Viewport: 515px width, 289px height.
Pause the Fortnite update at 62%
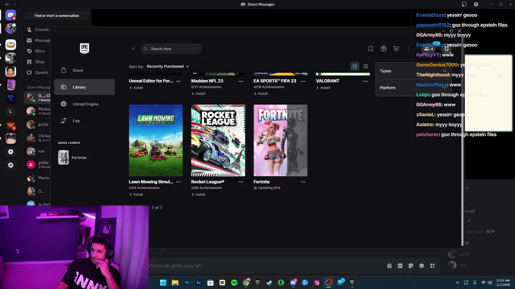click(255, 188)
